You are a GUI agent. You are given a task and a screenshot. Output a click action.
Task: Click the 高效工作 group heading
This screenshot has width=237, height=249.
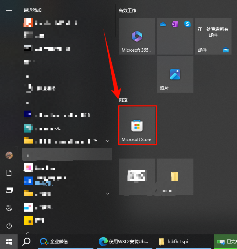[127, 11]
